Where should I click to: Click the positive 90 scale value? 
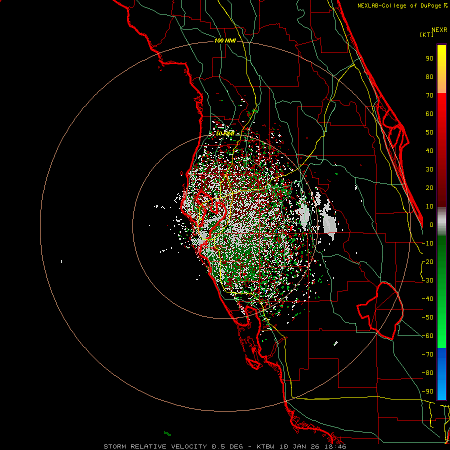click(x=429, y=58)
